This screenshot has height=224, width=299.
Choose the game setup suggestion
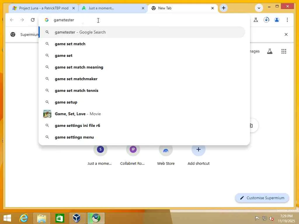pyautogui.click(x=142, y=102)
